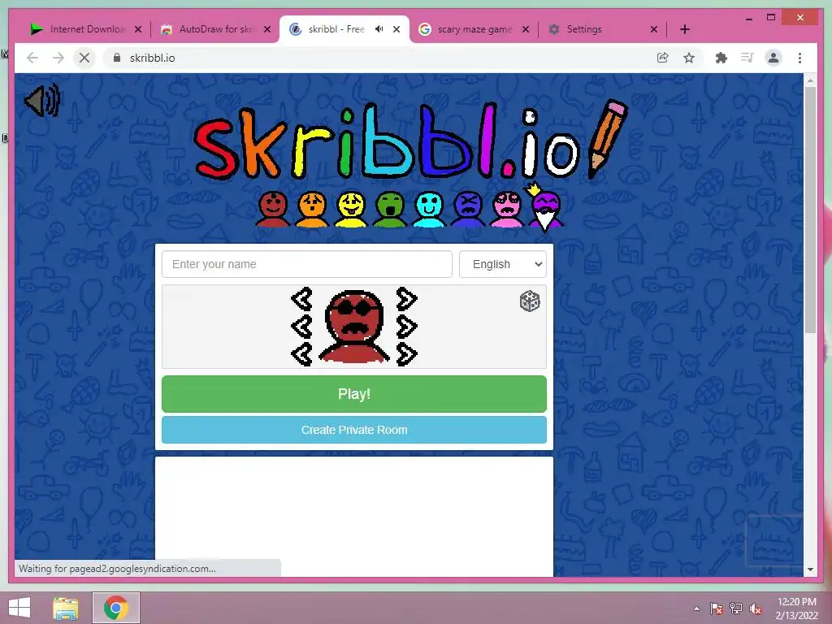Screen dimensions: 832x624
Task: Open the Extensions puzzle icon
Action: pyautogui.click(x=721, y=58)
